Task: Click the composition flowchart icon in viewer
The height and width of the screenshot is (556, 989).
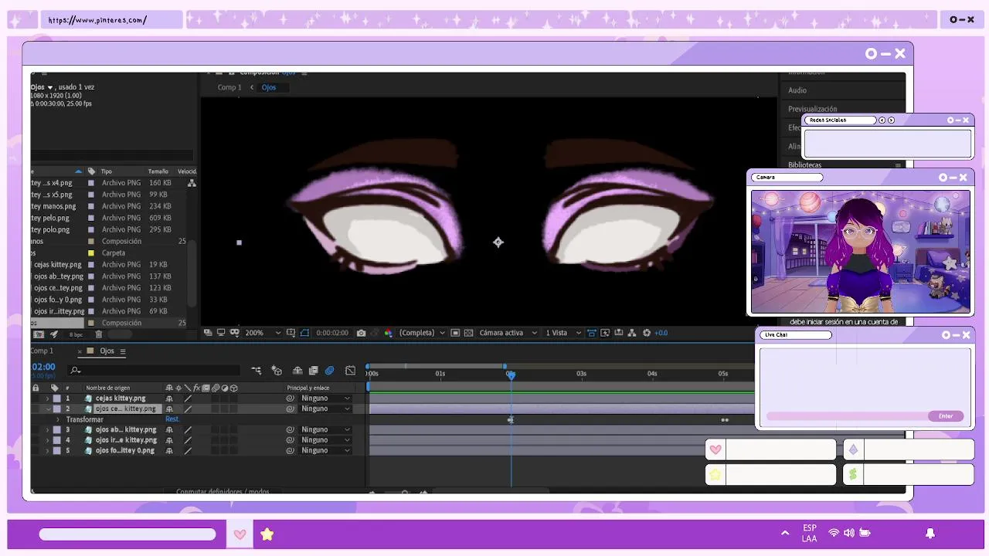Action: pyautogui.click(x=632, y=333)
